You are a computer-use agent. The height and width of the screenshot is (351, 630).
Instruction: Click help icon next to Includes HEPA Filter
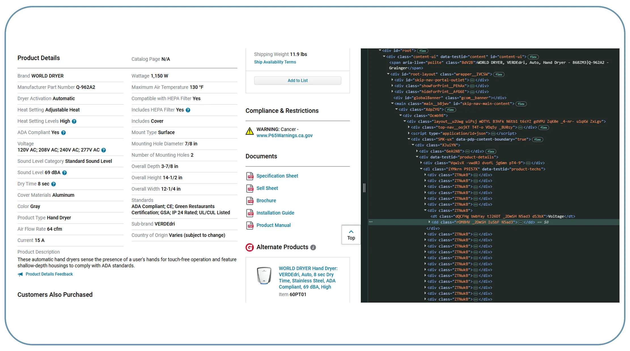click(188, 110)
